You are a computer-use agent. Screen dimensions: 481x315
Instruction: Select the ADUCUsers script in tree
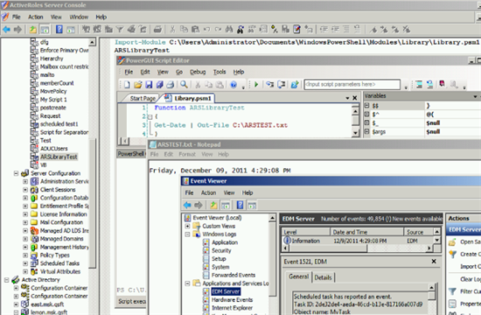click(x=53, y=149)
